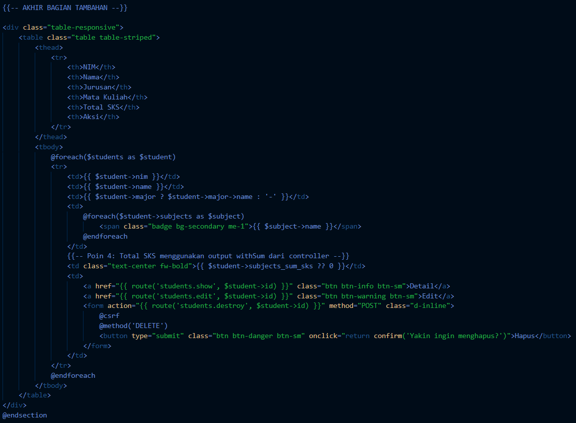Click the '$student->major->name' expression
This screenshot has height=423, width=576.
pyautogui.click(x=210, y=197)
